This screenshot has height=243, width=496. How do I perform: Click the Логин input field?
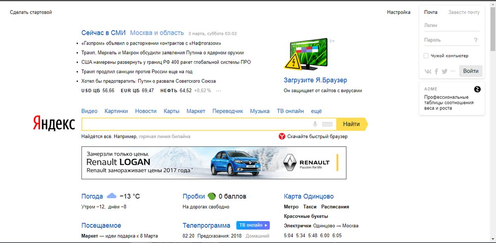coord(452,26)
